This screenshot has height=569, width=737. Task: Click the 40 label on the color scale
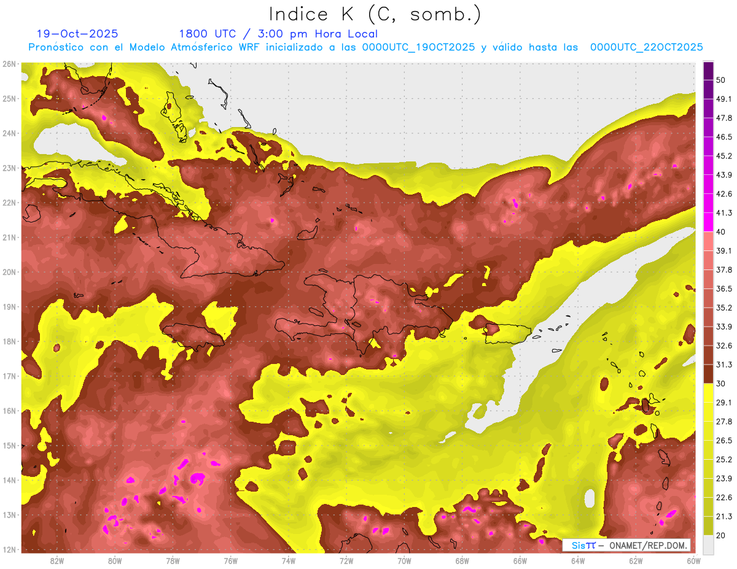point(722,232)
